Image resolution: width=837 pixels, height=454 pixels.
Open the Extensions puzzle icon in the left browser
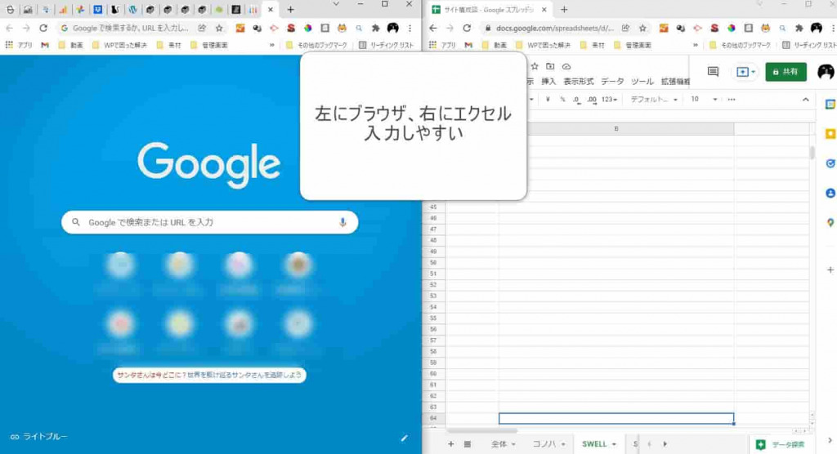point(376,28)
